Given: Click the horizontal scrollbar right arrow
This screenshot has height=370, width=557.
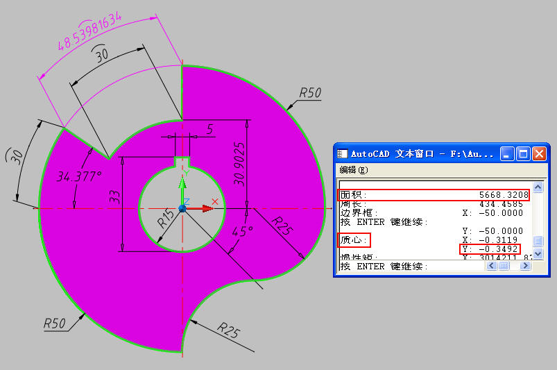Looking at the screenshot, I should pos(525,265).
